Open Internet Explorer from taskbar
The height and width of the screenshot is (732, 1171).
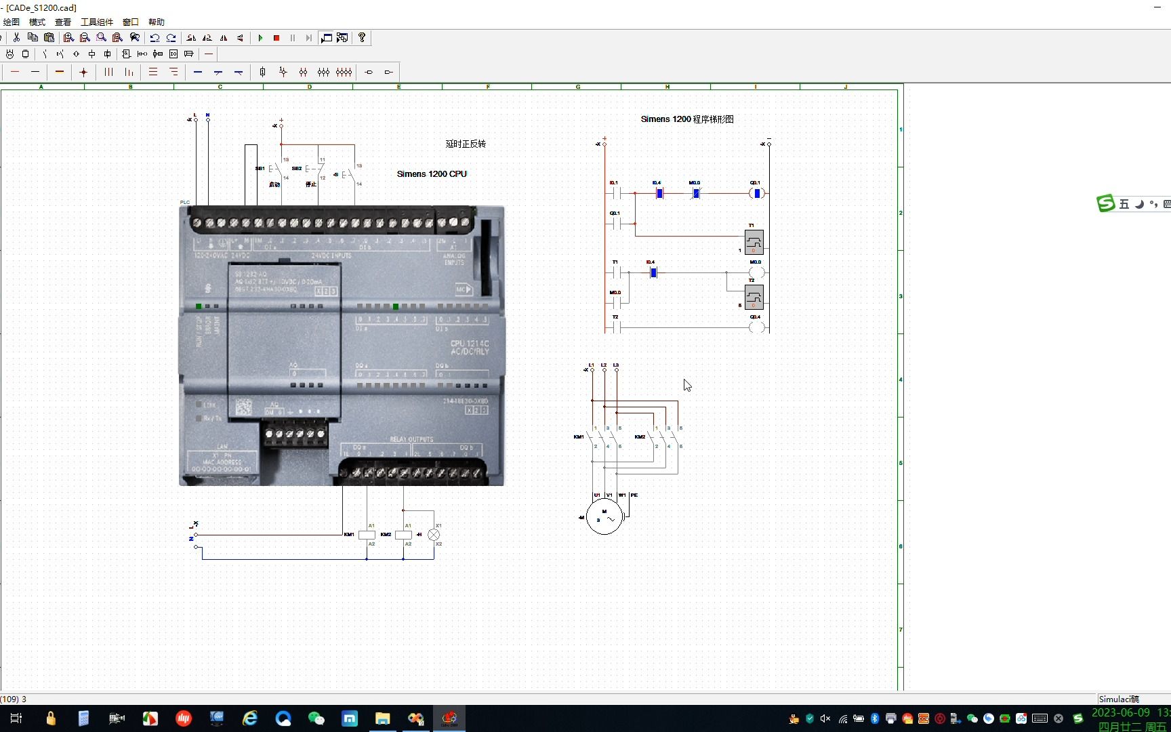click(x=250, y=718)
